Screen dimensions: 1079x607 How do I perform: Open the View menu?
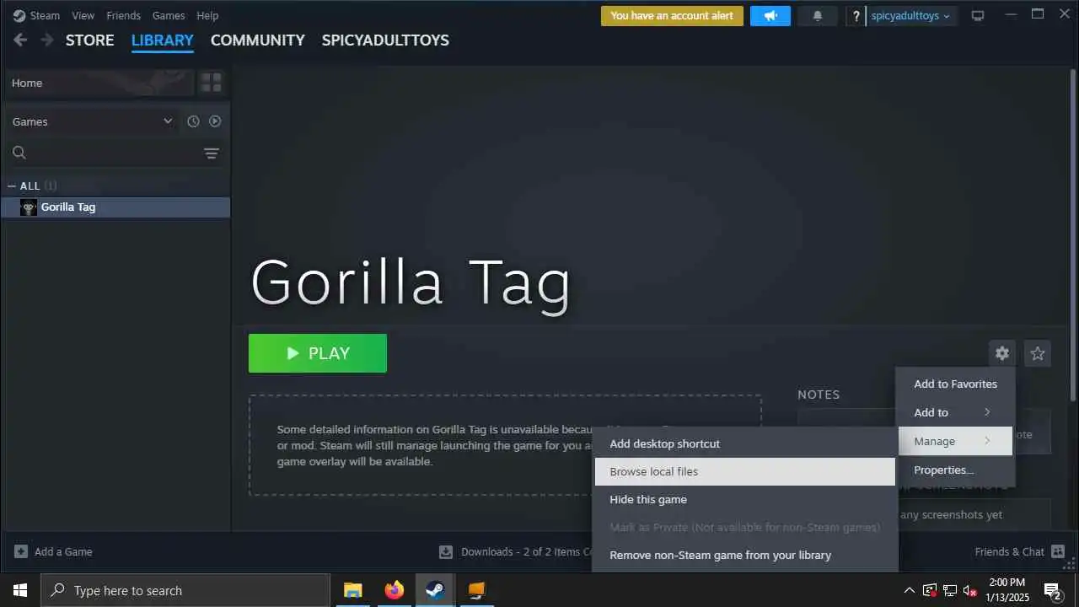click(x=83, y=15)
